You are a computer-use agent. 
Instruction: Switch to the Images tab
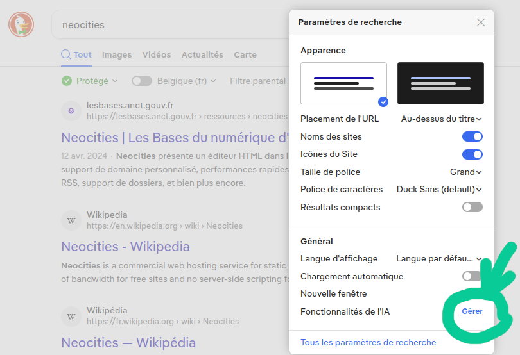point(117,55)
